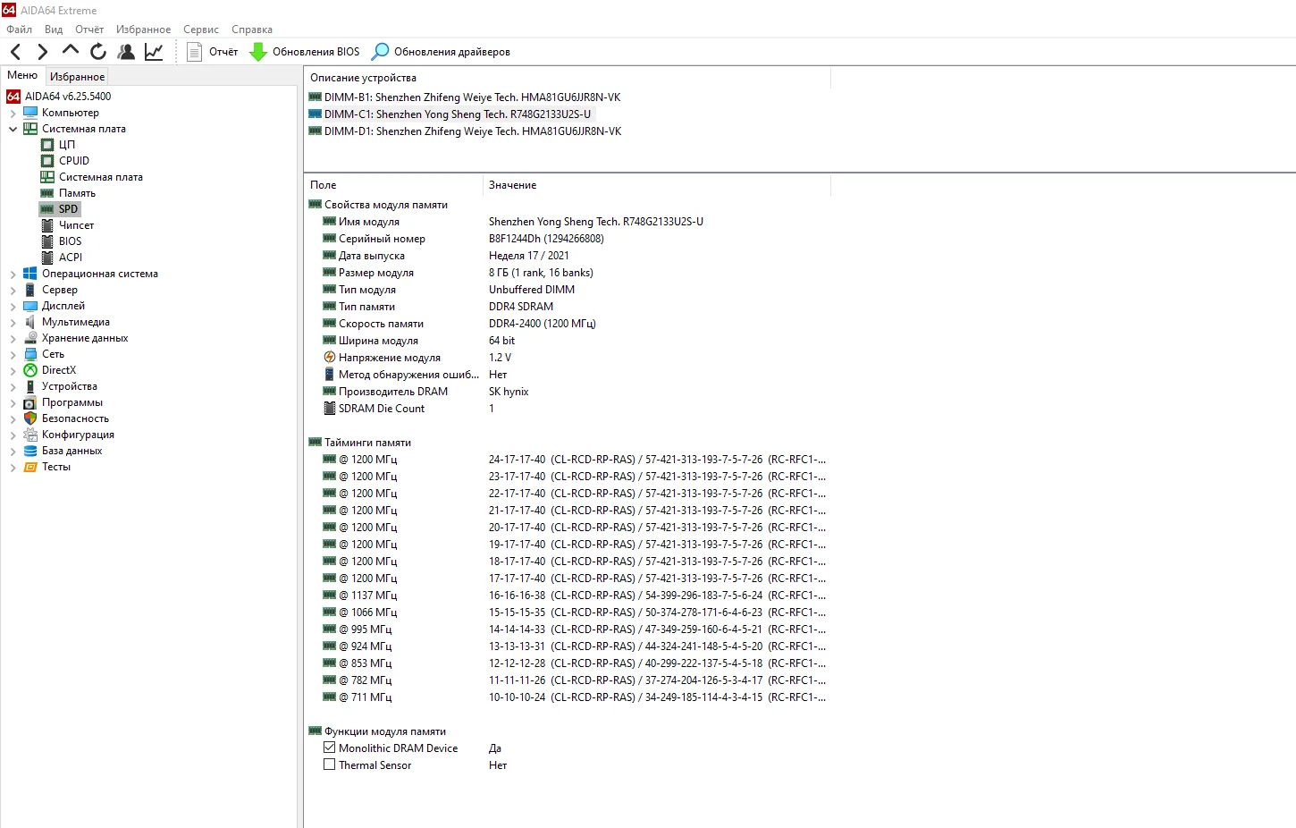Click the База данных database icon

[x=30, y=451]
